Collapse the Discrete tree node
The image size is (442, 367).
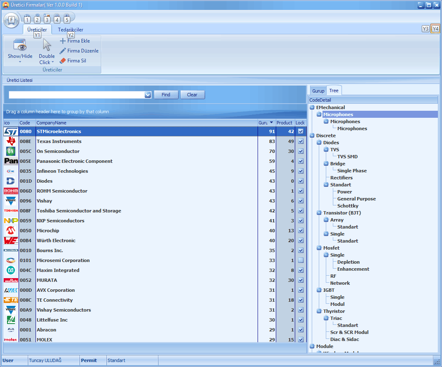click(x=312, y=136)
